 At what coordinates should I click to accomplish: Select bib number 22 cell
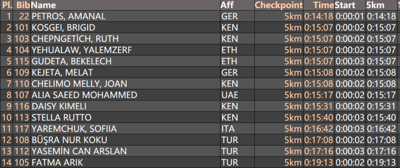click(x=24, y=16)
